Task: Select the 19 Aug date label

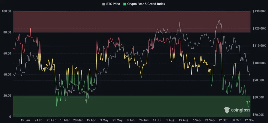Action: pyautogui.click(x=183, y=120)
